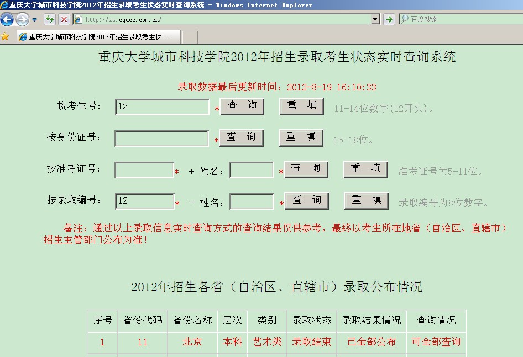
Task: Click the browser Forward arrow button
Action: click(x=22, y=20)
